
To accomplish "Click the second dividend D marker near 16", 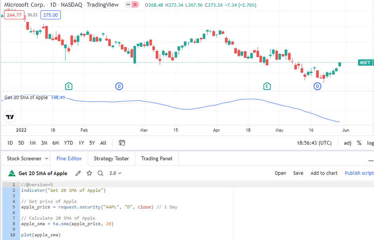I will pos(317,86).
